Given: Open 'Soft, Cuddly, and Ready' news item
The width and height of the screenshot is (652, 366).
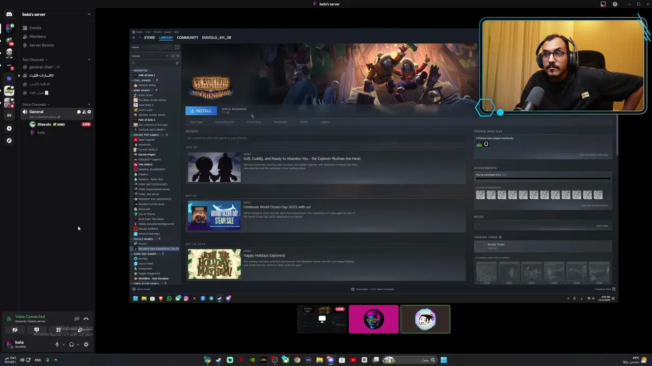Looking at the screenshot, I should [x=302, y=159].
